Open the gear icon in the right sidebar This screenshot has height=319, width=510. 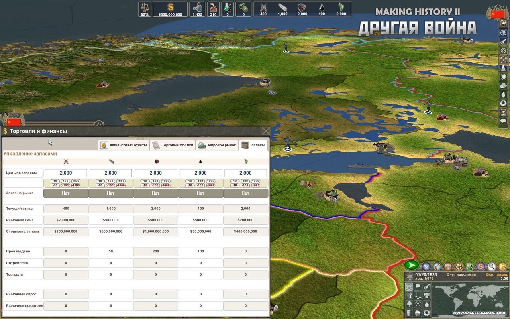pyautogui.click(x=503, y=51)
